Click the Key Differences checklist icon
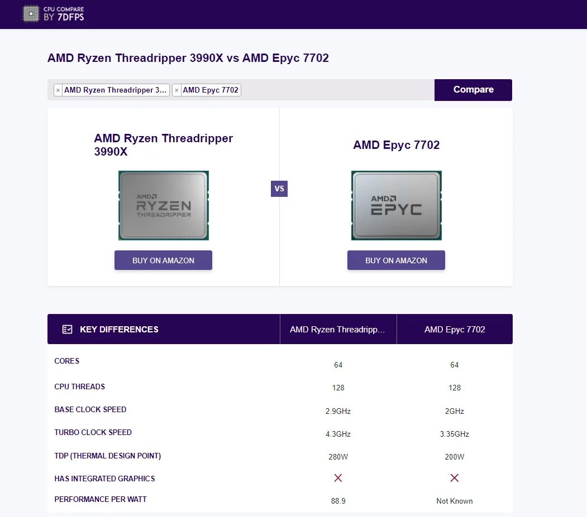 pos(68,330)
